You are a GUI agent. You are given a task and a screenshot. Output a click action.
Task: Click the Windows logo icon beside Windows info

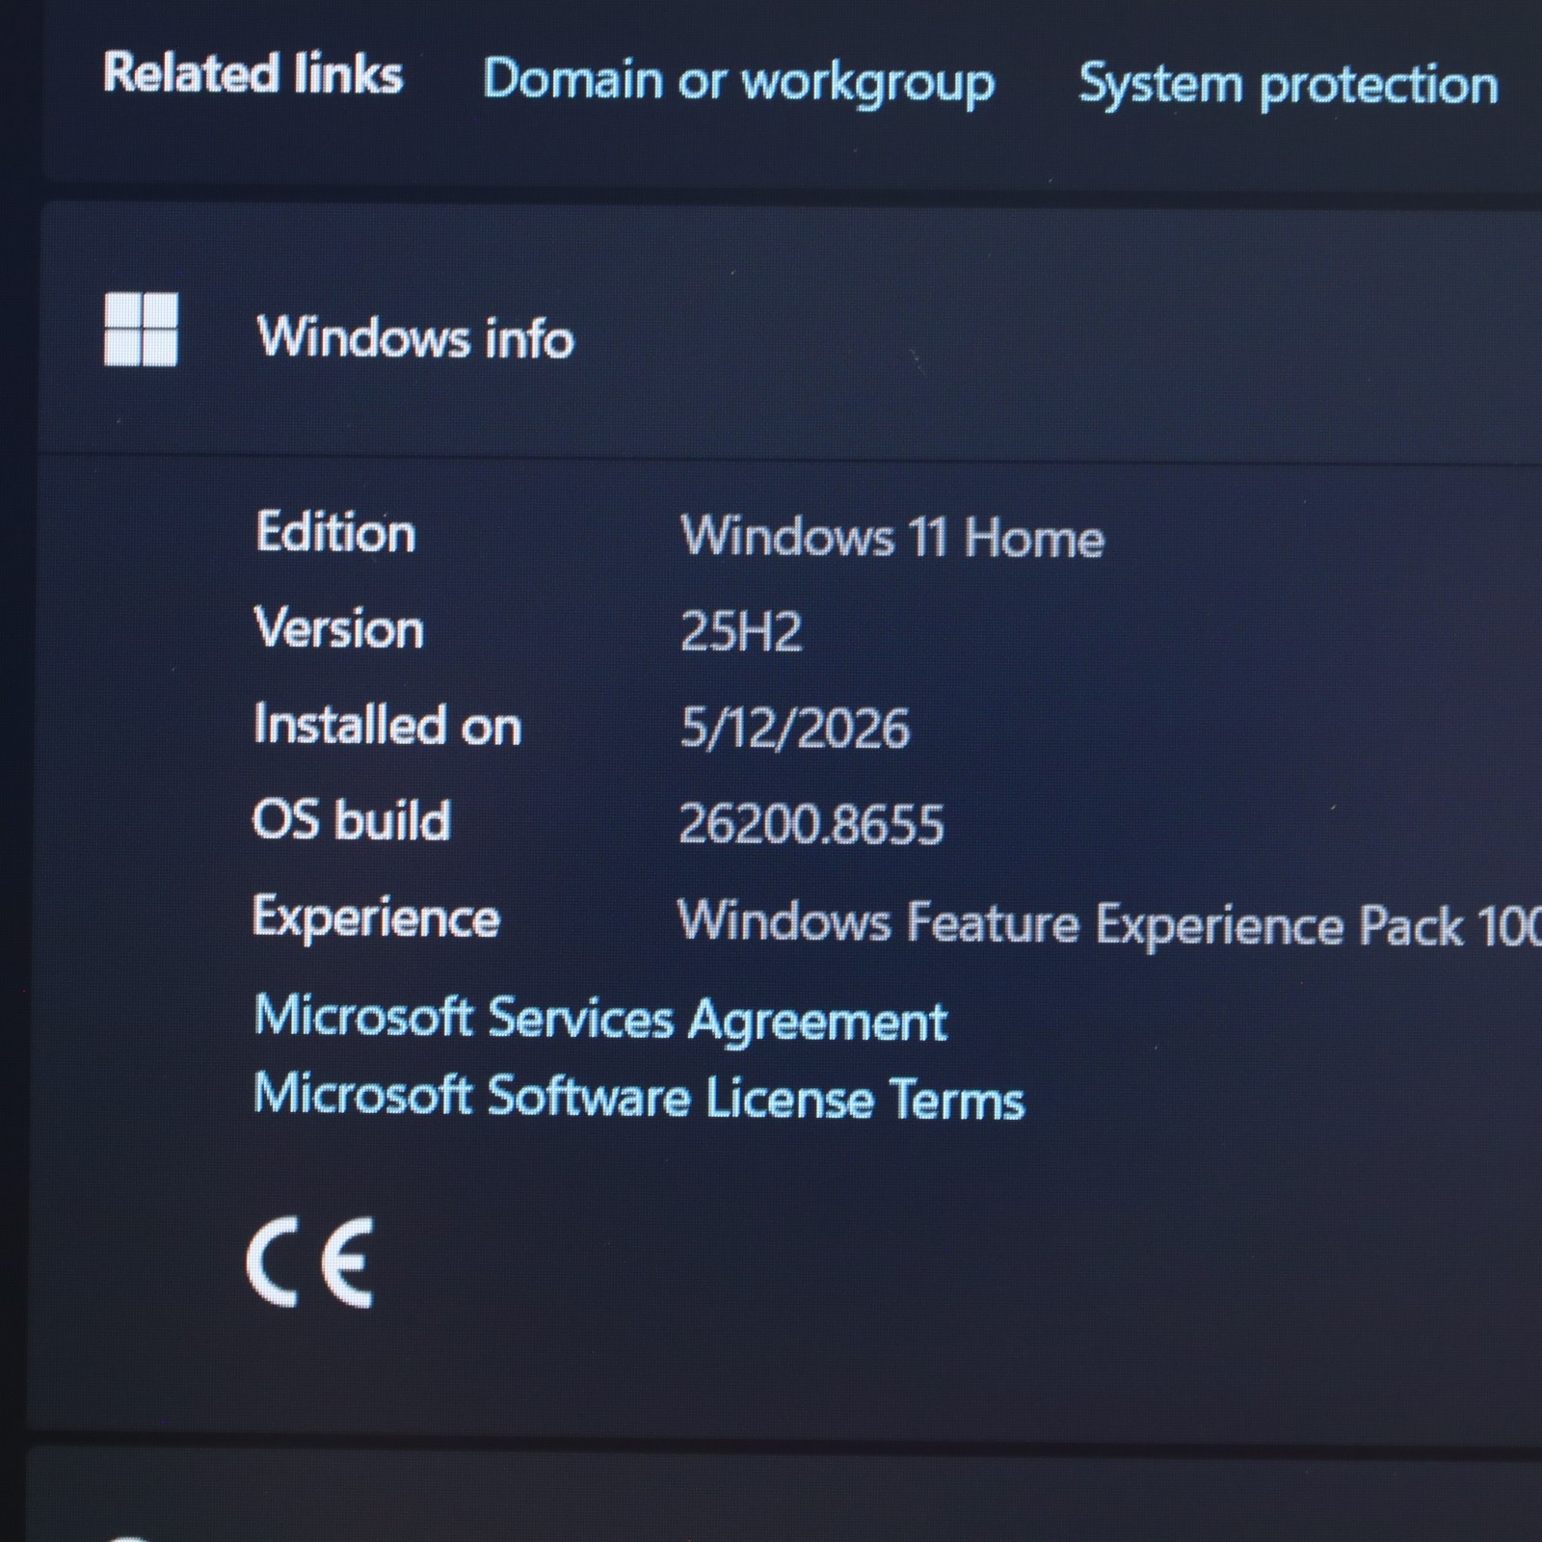(x=141, y=330)
